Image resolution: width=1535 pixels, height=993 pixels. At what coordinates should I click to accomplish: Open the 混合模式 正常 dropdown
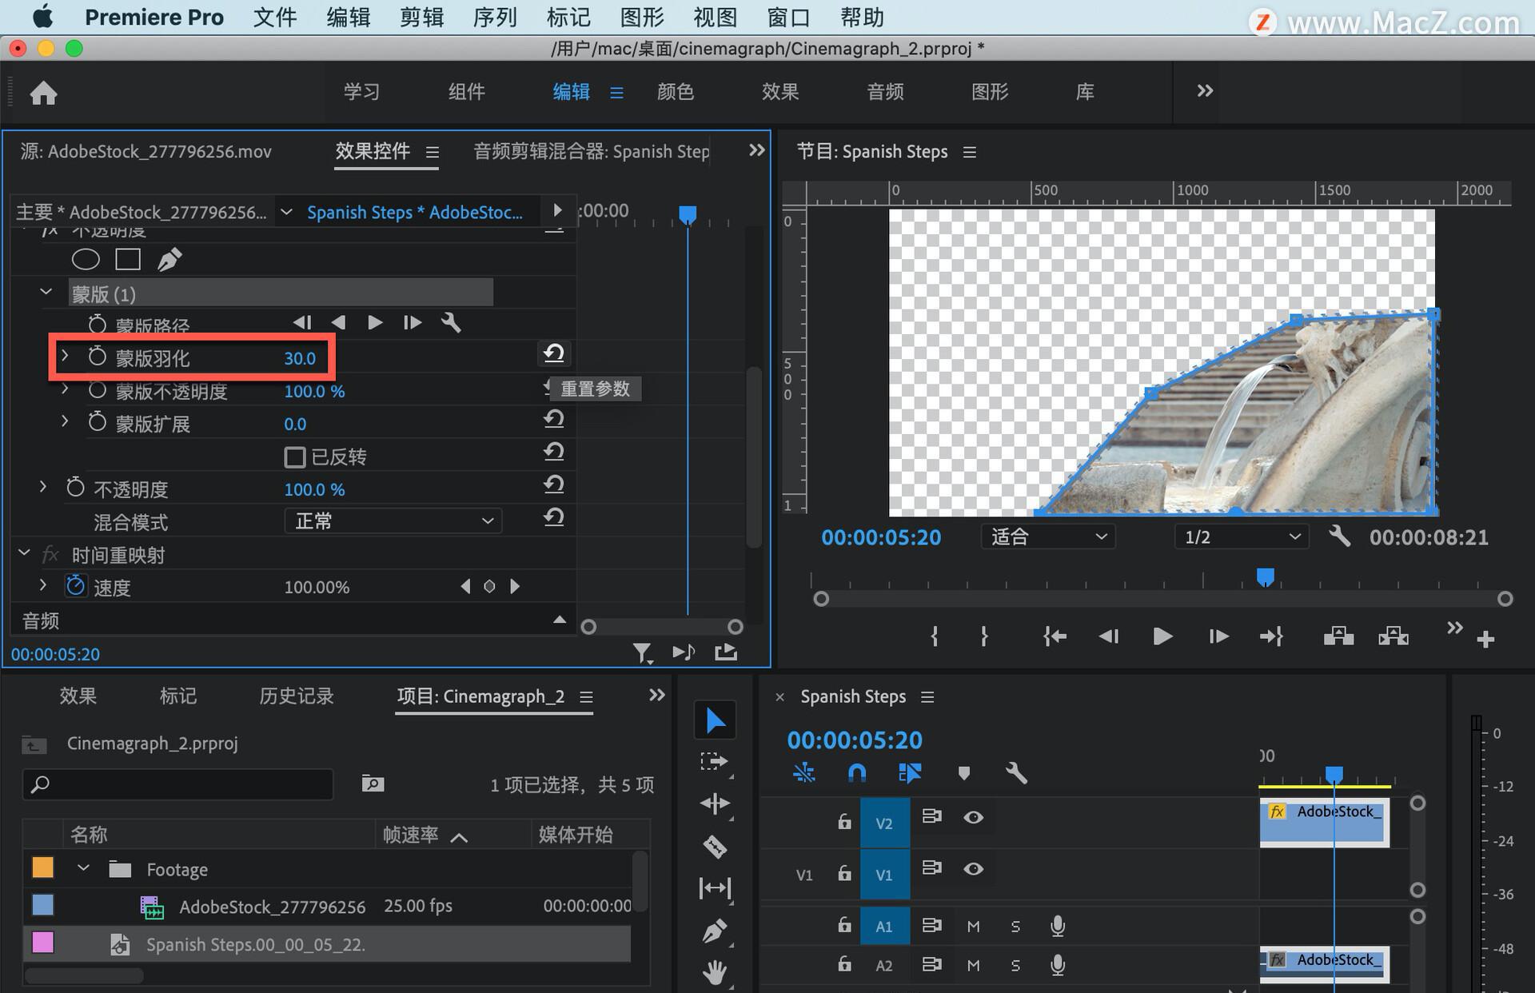[x=393, y=521]
